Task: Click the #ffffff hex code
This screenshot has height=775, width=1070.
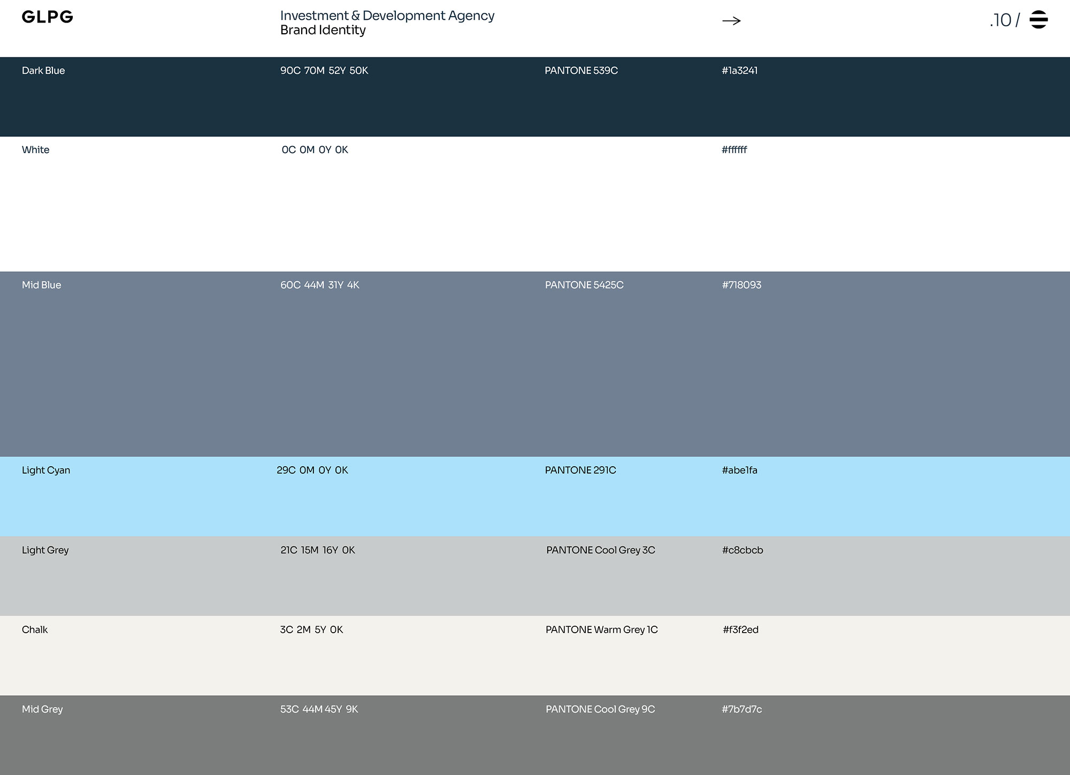Action: (x=734, y=150)
